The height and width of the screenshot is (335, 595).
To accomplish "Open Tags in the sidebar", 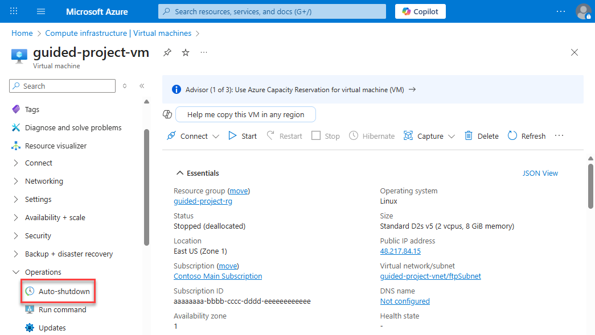I will click(32, 110).
